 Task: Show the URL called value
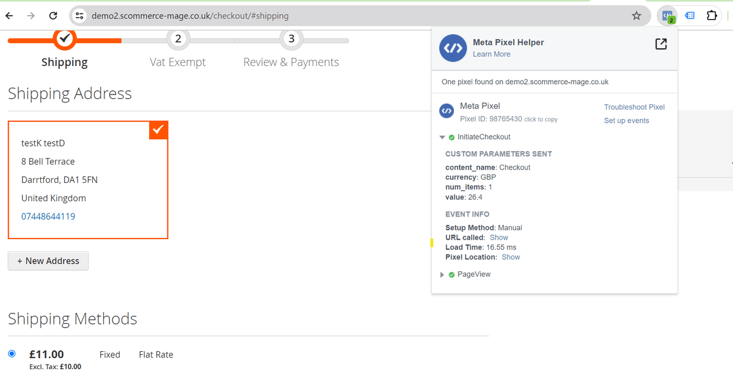click(x=498, y=237)
